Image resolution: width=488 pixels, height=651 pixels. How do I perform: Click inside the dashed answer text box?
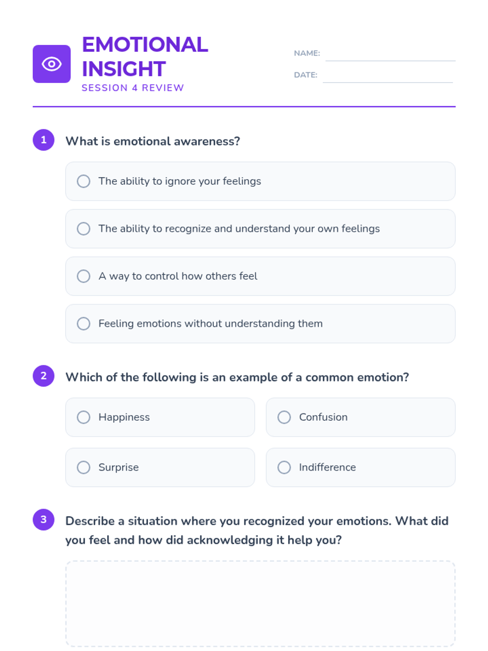260,603
